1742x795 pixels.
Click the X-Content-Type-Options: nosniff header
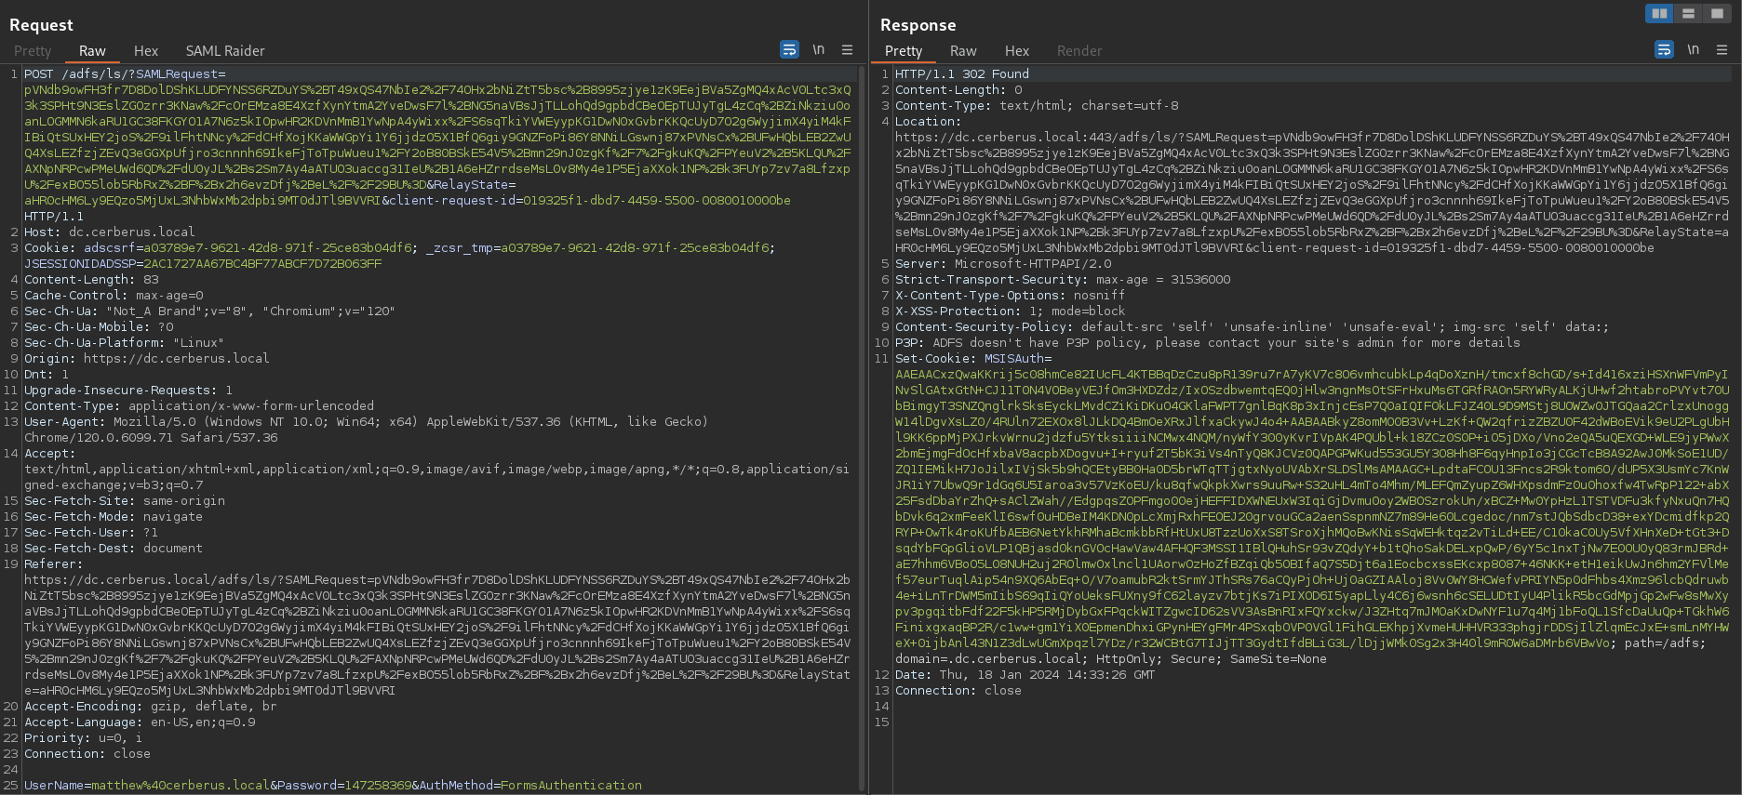(1011, 296)
